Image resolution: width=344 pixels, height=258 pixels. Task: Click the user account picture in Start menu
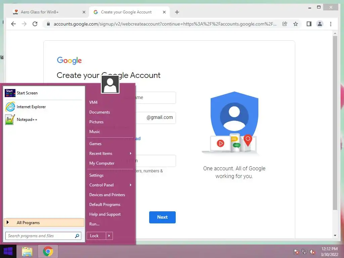(x=110, y=84)
